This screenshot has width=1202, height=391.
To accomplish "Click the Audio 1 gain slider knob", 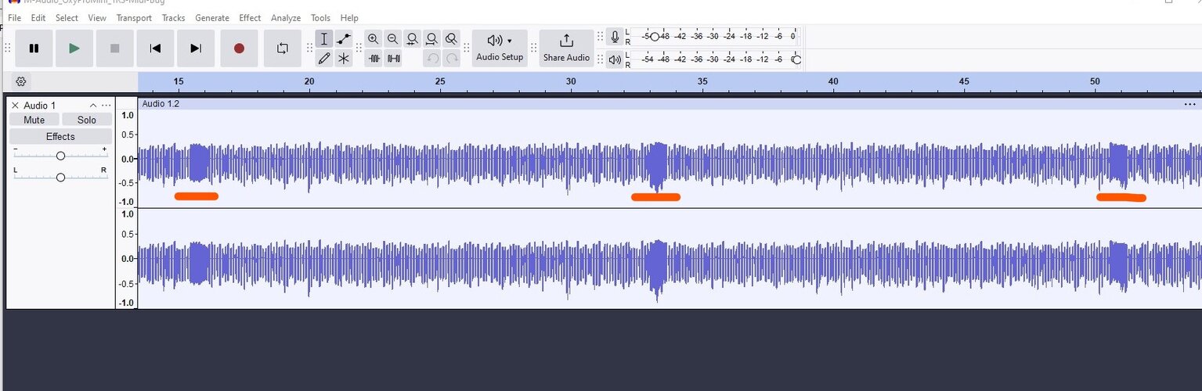I will click(x=60, y=156).
